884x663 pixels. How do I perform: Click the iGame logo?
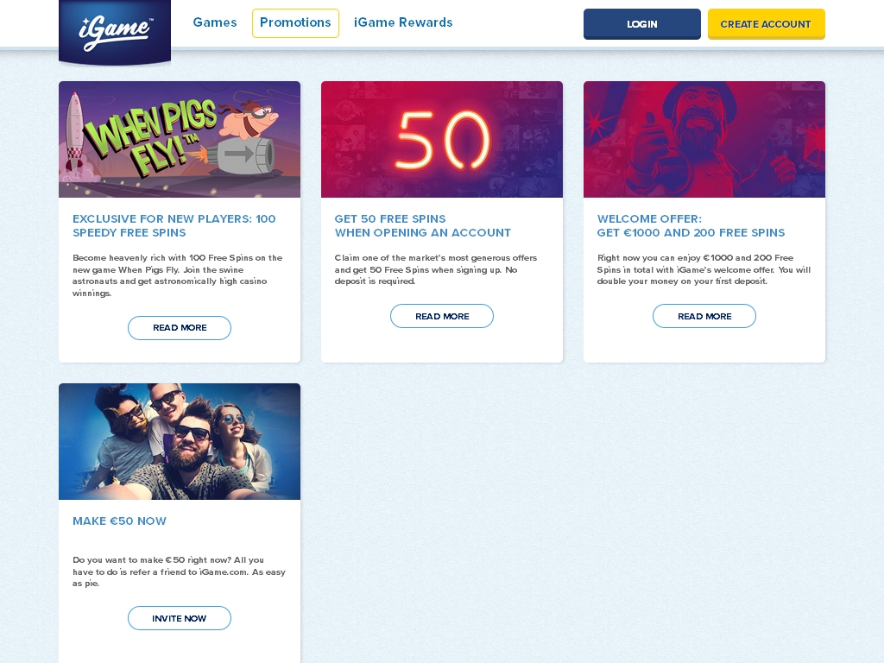point(115,32)
